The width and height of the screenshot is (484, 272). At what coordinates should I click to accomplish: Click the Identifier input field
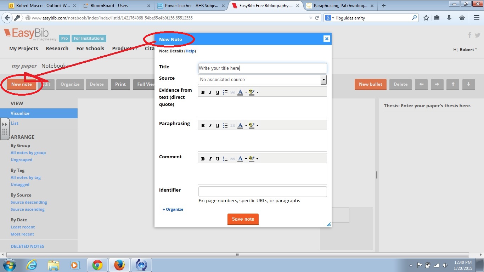tap(262, 192)
